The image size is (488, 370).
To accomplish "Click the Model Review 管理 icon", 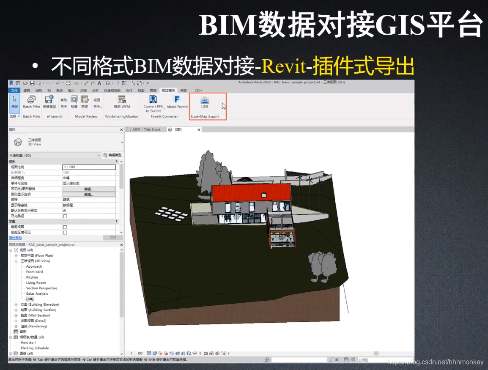I will click(x=84, y=99).
